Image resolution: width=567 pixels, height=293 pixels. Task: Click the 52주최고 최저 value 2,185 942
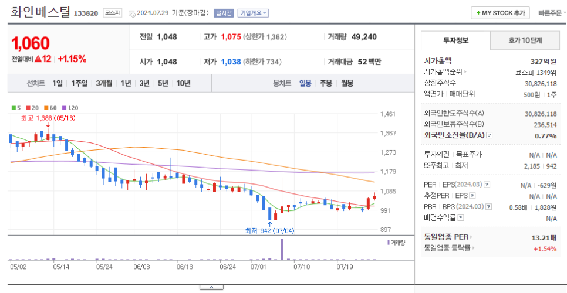coord(542,166)
